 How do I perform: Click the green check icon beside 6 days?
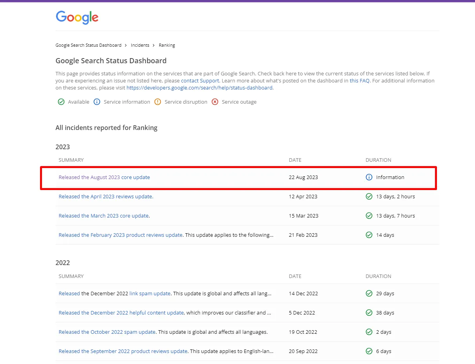click(369, 351)
